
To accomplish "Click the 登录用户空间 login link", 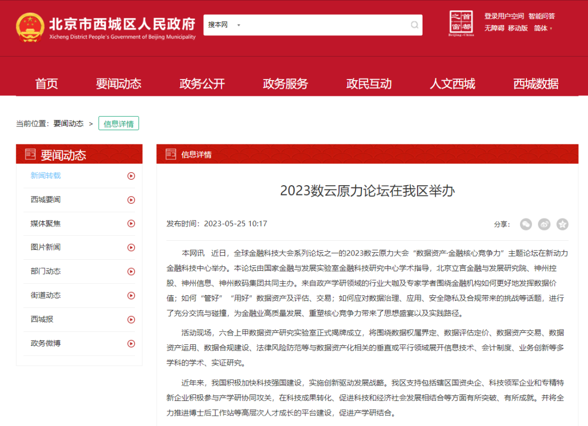I will (x=504, y=16).
